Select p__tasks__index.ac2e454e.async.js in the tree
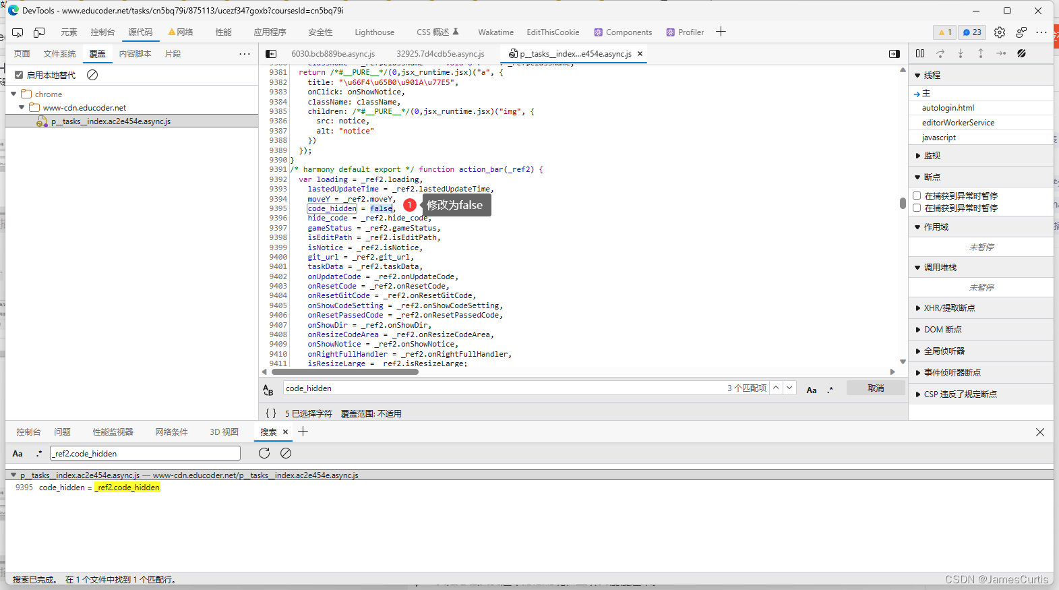 click(x=111, y=121)
